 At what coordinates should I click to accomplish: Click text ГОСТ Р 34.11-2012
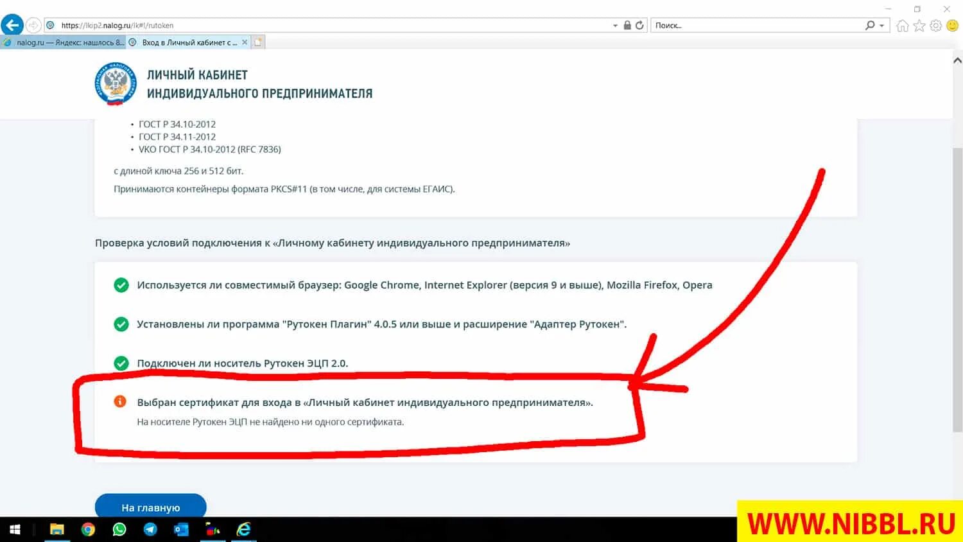[x=177, y=137]
